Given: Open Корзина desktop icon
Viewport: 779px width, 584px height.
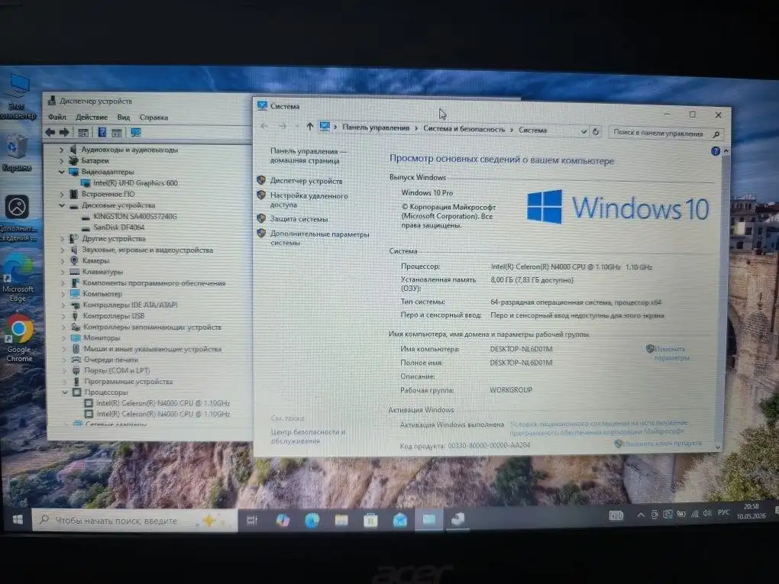Looking at the screenshot, I should click(16, 153).
